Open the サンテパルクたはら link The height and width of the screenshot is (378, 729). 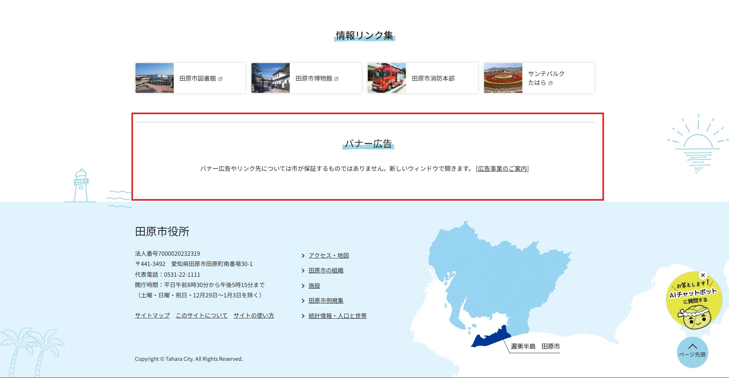[539, 78]
